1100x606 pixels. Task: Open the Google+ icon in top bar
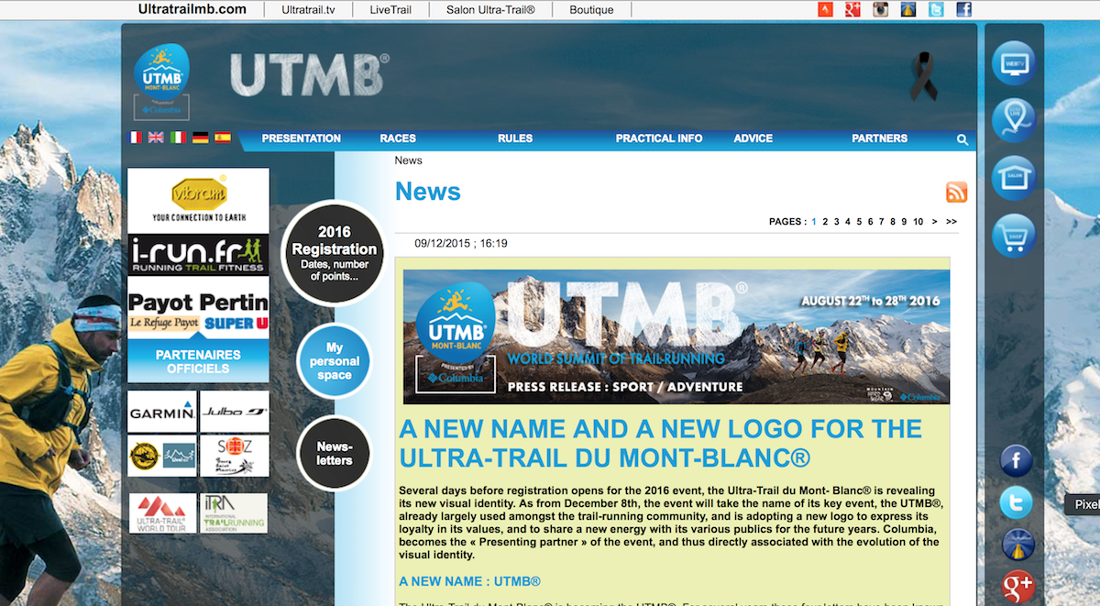tap(852, 10)
